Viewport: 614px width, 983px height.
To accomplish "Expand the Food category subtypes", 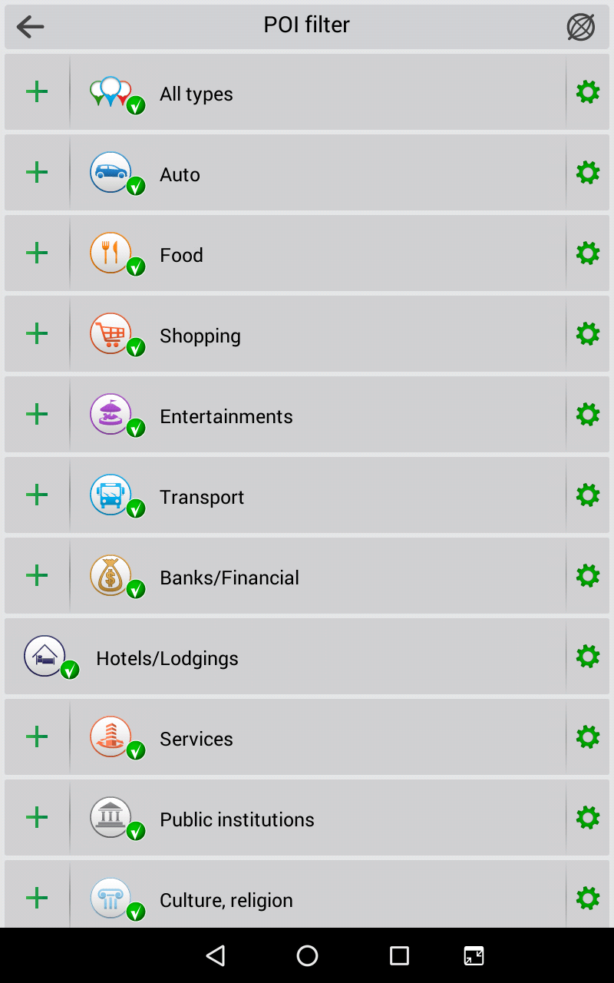I will [x=37, y=253].
